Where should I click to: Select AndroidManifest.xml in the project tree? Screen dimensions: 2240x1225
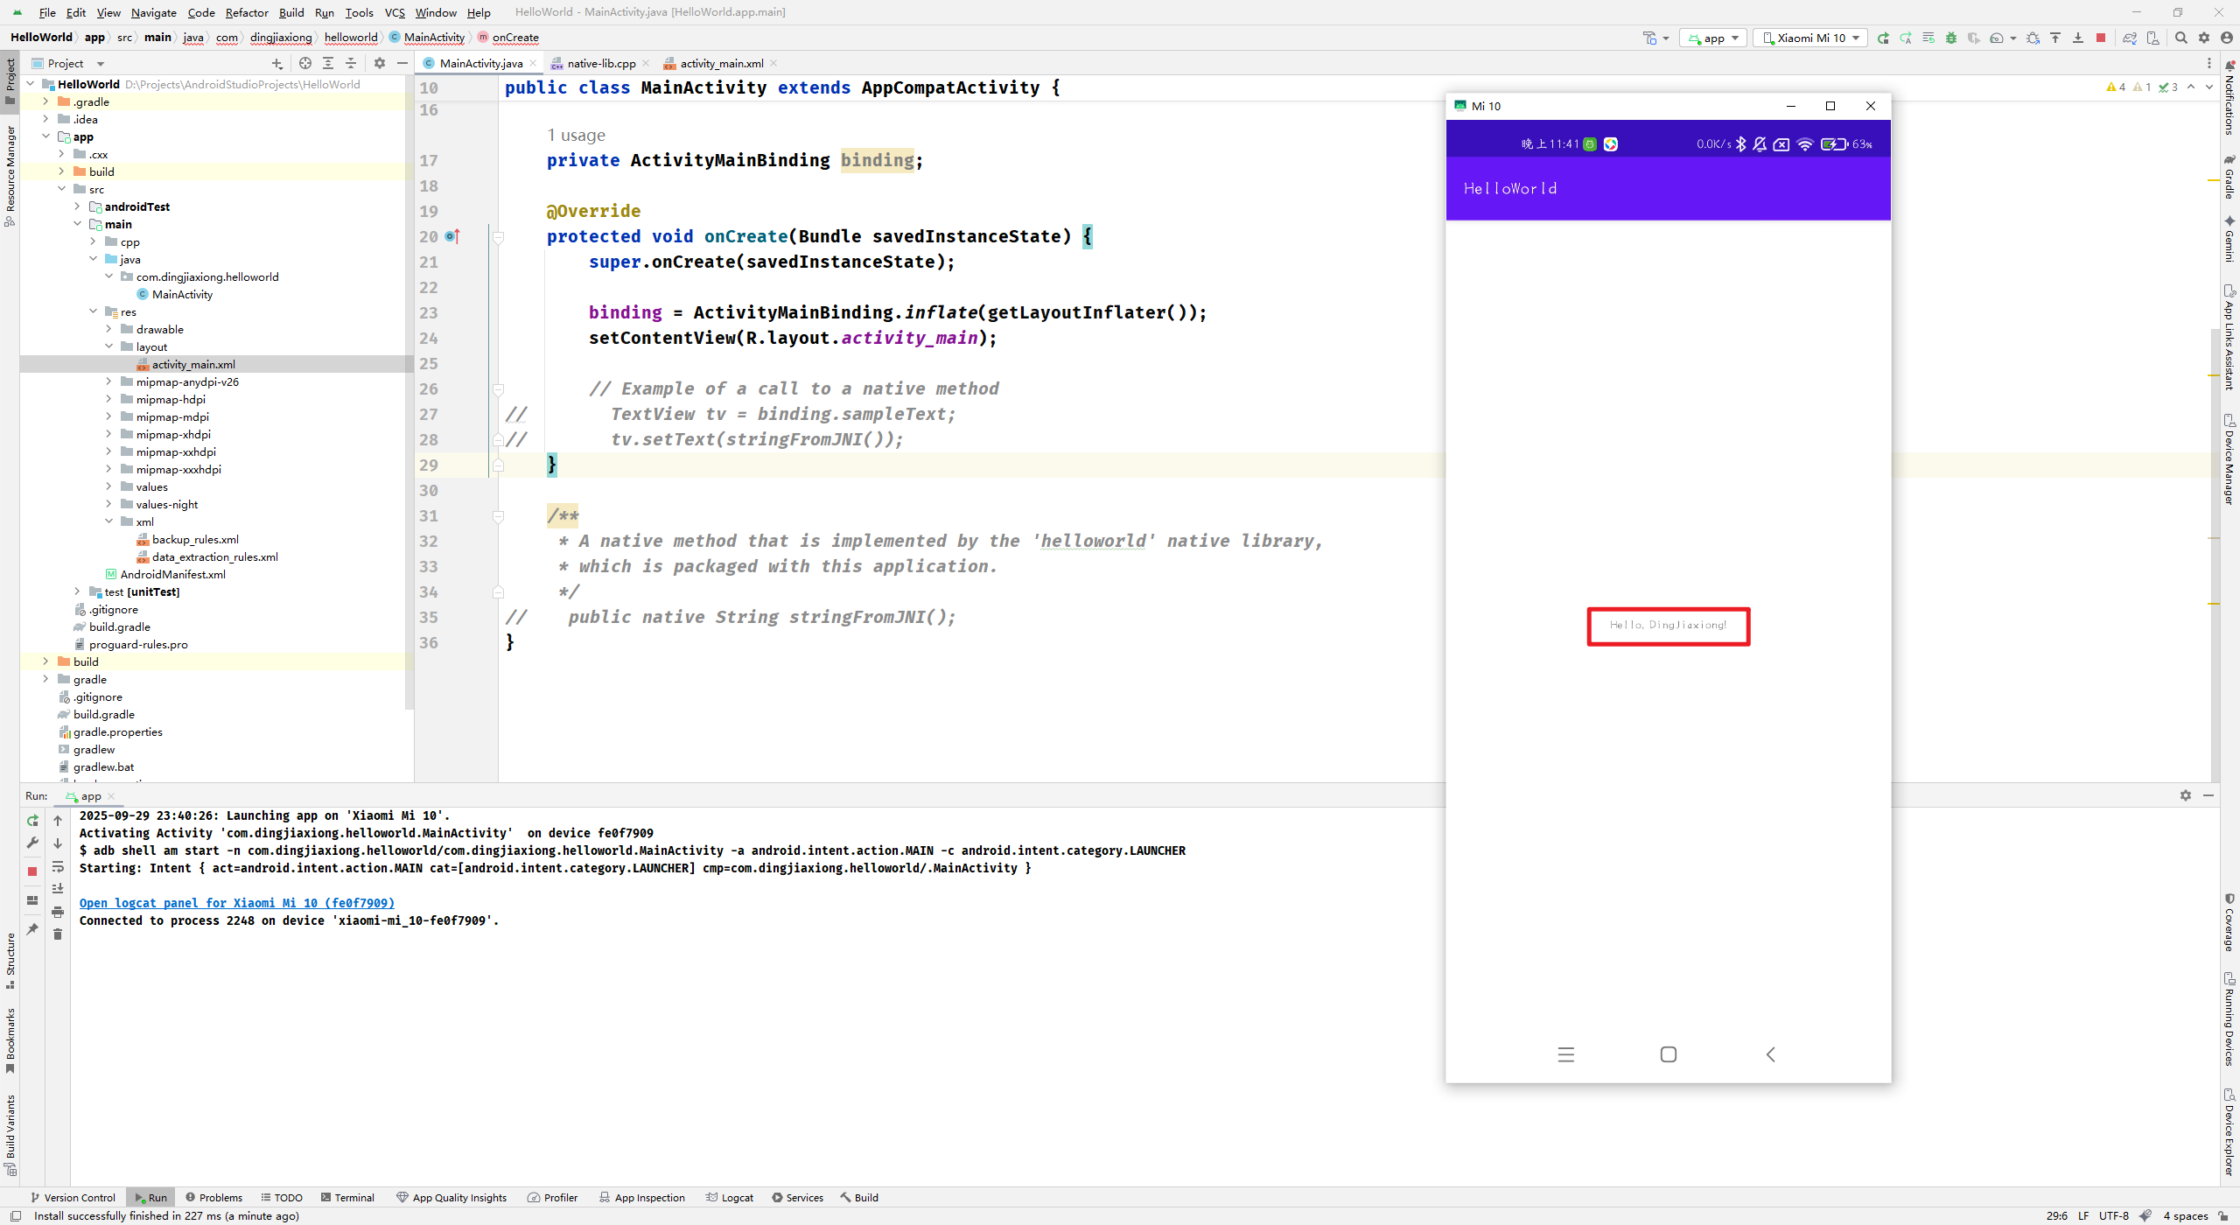(x=172, y=574)
